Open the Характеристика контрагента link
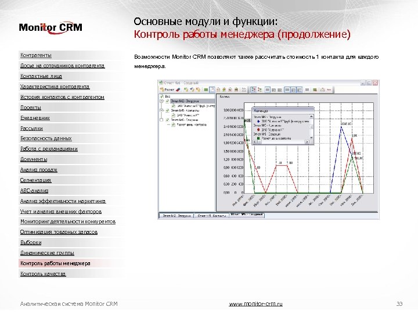Screen dimensions: 418x314 click(55, 87)
